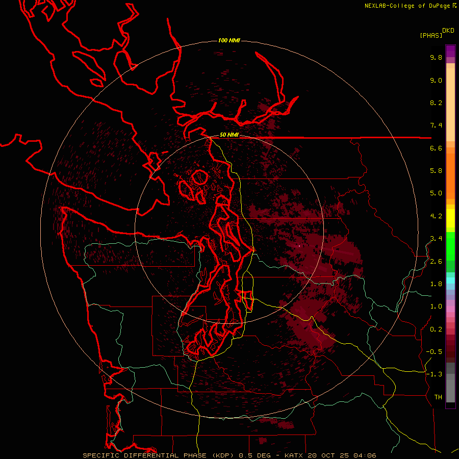Click the 3.4 scale value
Image resolution: width=459 pixels, height=459 pixels.
436,238
